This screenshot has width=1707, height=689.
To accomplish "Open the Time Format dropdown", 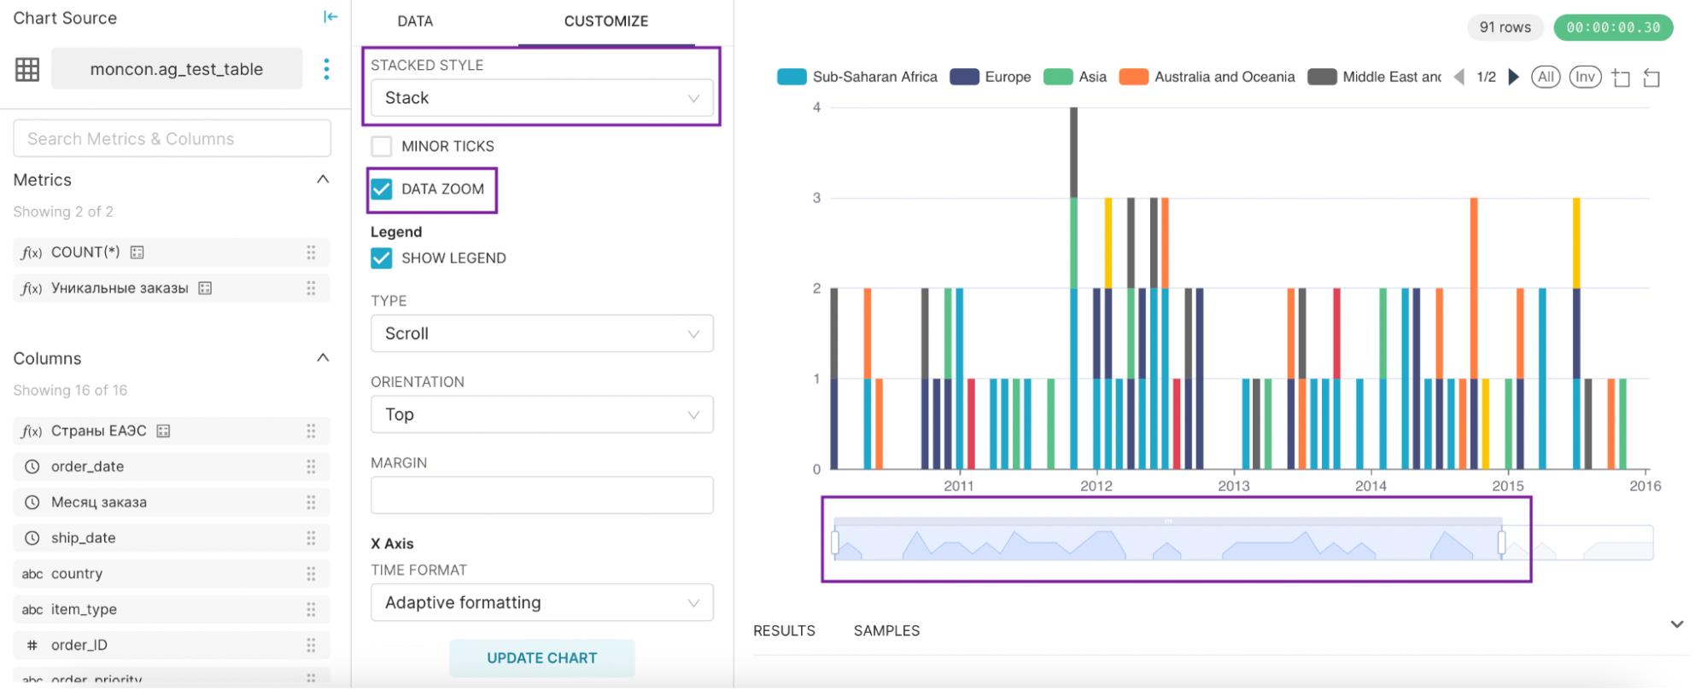I will (542, 603).
